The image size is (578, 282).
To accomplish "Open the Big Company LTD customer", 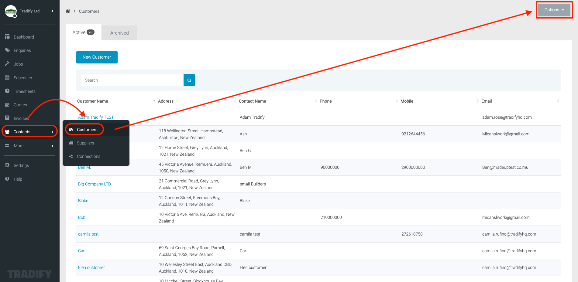I will (x=94, y=184).
